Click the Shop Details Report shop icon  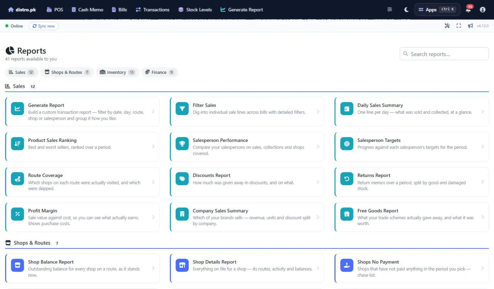182,265
